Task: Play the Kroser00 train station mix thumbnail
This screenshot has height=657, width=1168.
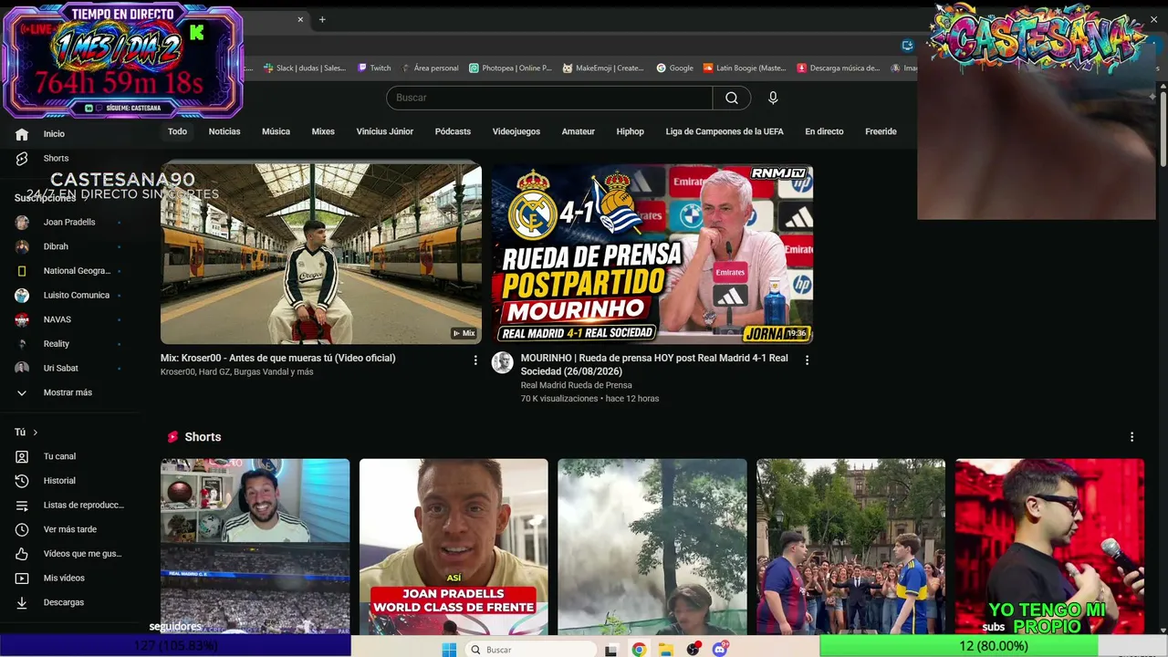Action: [321, 253]
